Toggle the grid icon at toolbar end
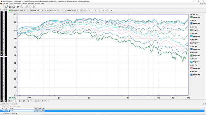The width and height of the screenshot is (206, 115). pos(111,11)
